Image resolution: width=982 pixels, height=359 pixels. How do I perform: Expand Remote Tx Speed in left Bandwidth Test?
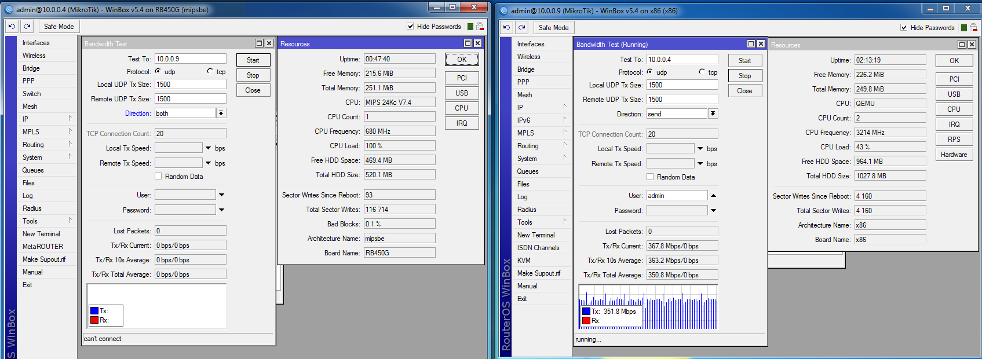pyautogui.click(x=208, y=163)
